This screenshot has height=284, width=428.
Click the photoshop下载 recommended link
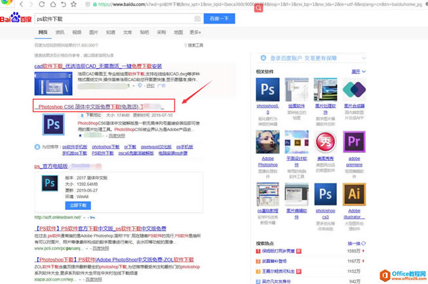[106, 147]
